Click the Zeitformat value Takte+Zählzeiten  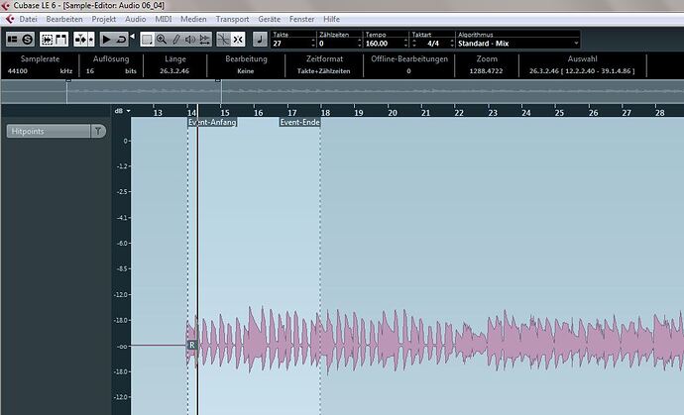coord(324,70)
